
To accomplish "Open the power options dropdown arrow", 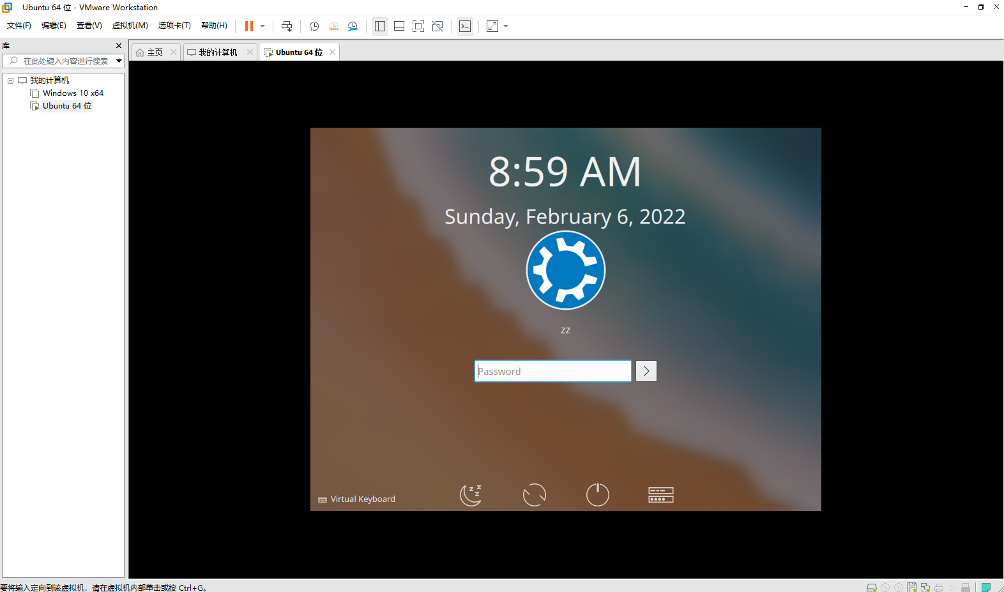I will pyautogui.click(x=262, y=26).
